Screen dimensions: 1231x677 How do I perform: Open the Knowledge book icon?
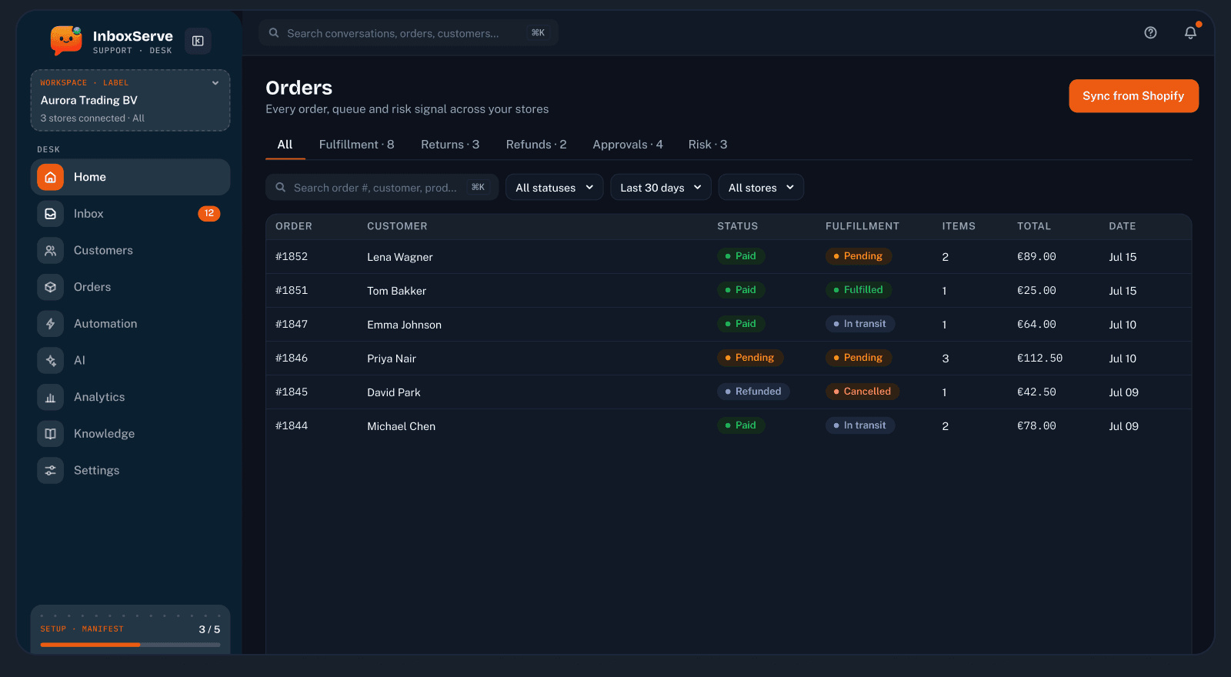[x=50, y=434]
